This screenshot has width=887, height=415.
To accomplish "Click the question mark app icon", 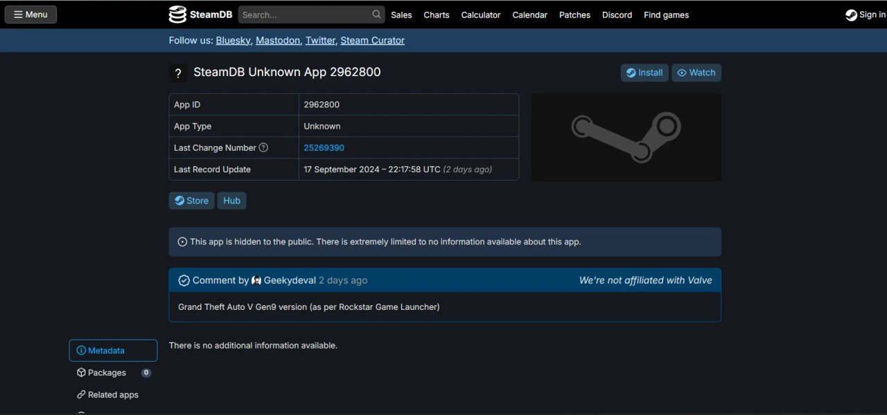I will point(178,73).
